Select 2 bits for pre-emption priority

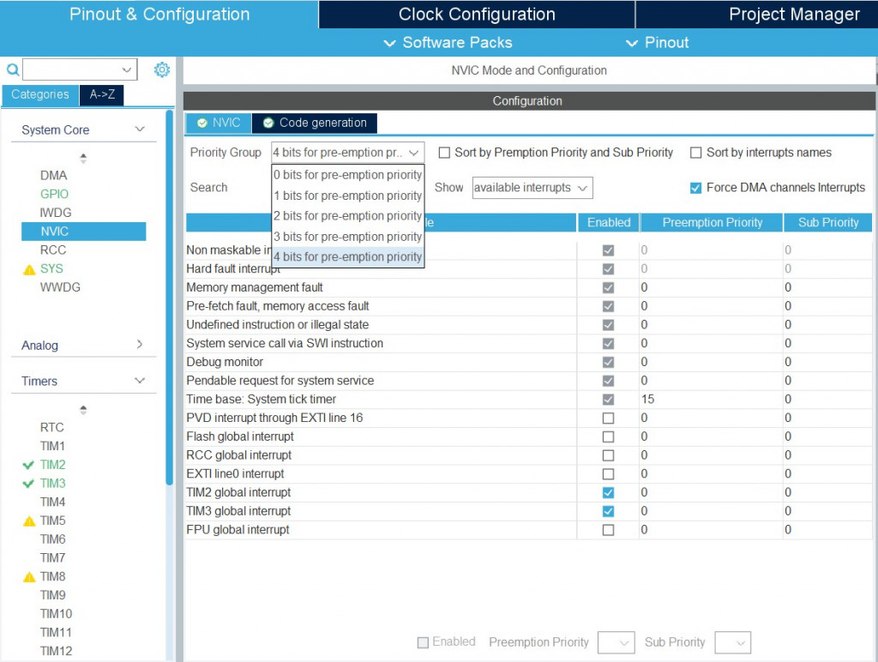348,215
